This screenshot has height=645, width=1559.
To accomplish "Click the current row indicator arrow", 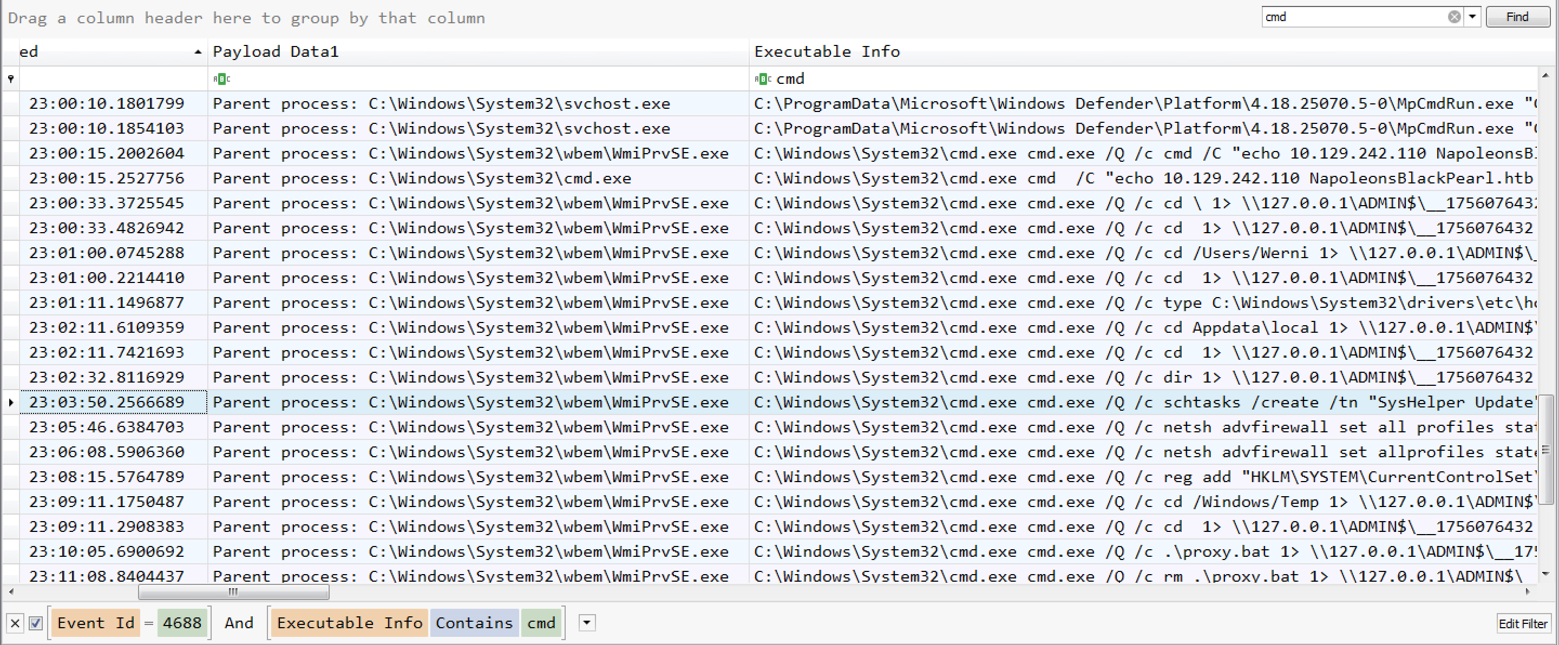I will pyautogui.click(x=10, y=402).
